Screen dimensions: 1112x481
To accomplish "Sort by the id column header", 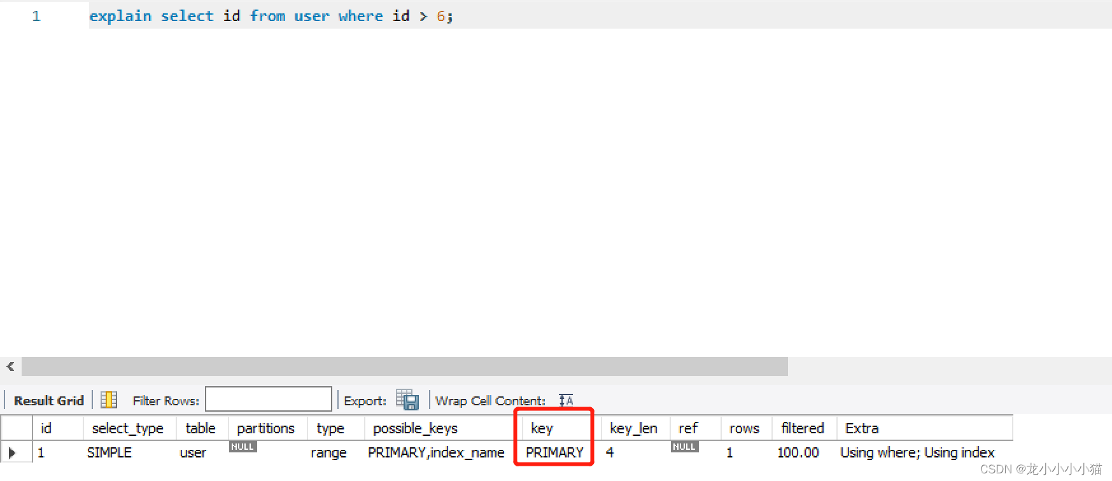I will 58,428.
